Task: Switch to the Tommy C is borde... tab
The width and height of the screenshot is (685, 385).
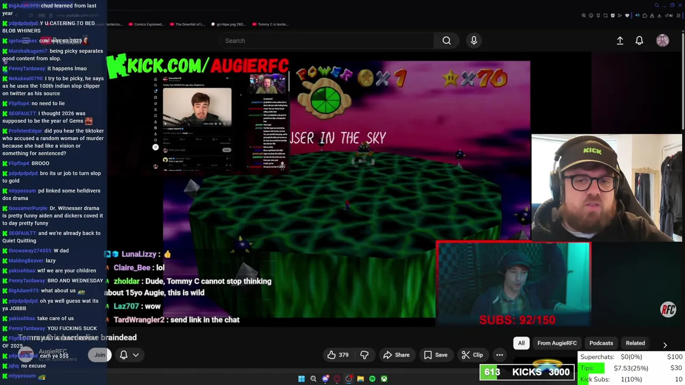Action: [269, 24]
